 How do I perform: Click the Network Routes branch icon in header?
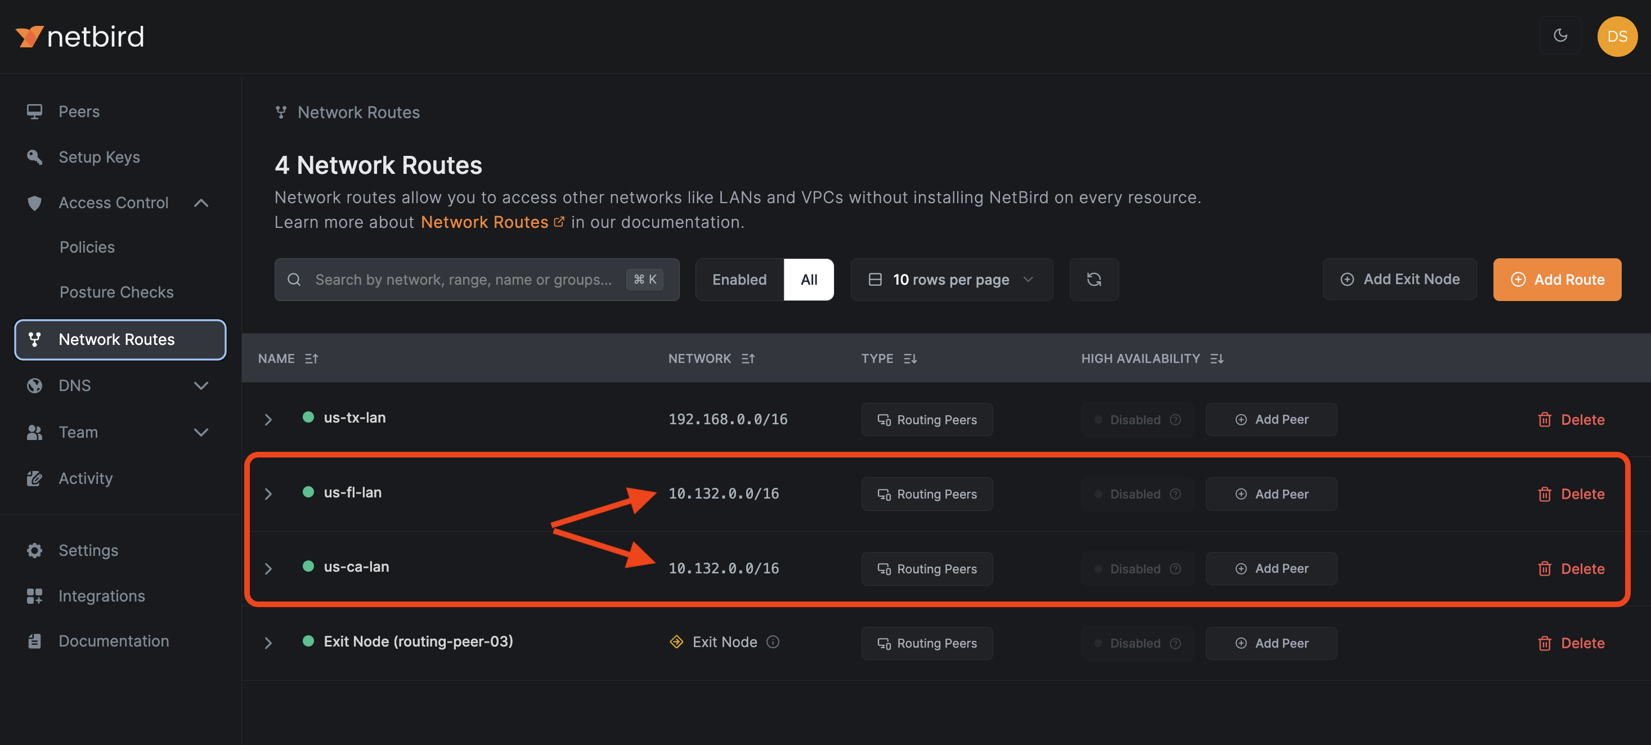pos(281,111)
